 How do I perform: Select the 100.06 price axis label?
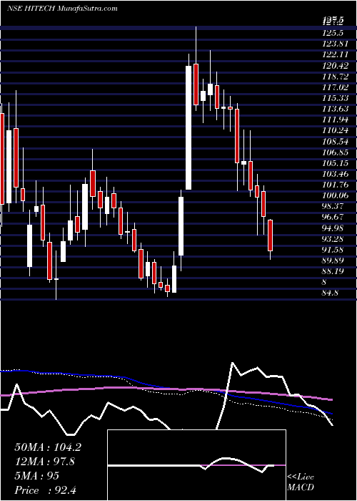pos(336,195)
